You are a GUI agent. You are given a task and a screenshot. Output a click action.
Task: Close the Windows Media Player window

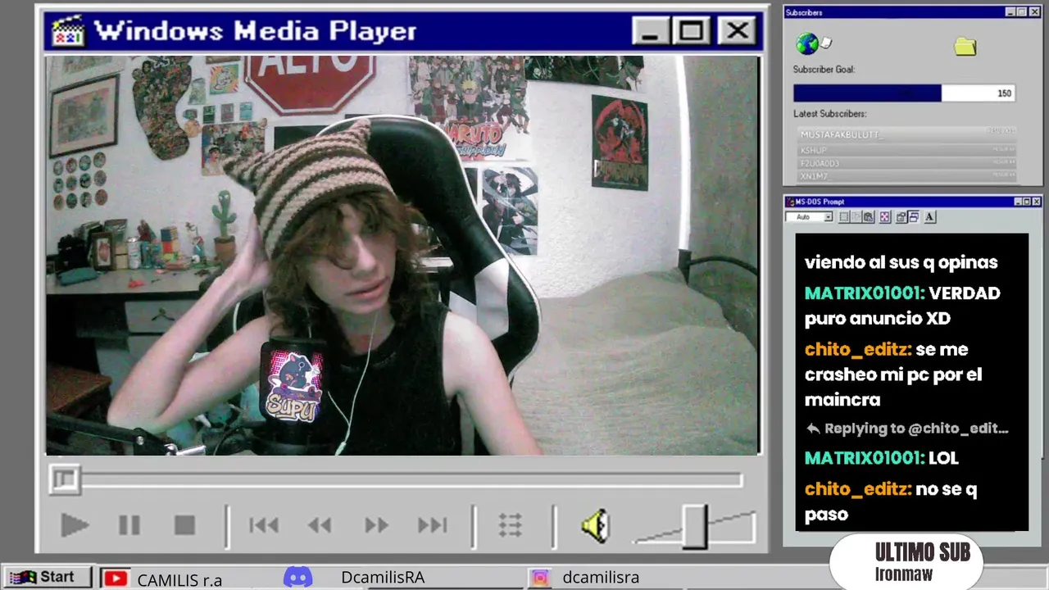coord(737,31)
